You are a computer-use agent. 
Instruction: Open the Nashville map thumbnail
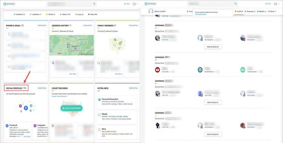click(x=72, y=45)
